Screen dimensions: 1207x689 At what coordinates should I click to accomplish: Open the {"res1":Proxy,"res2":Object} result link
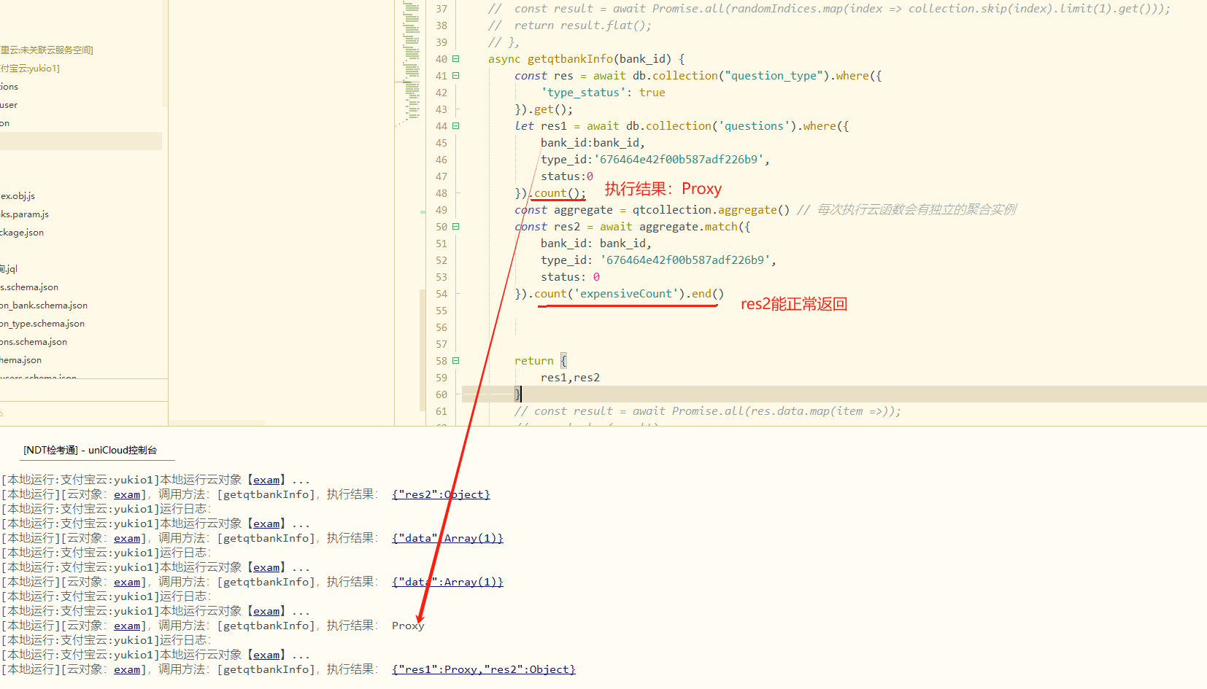click(x=484, y=669)
